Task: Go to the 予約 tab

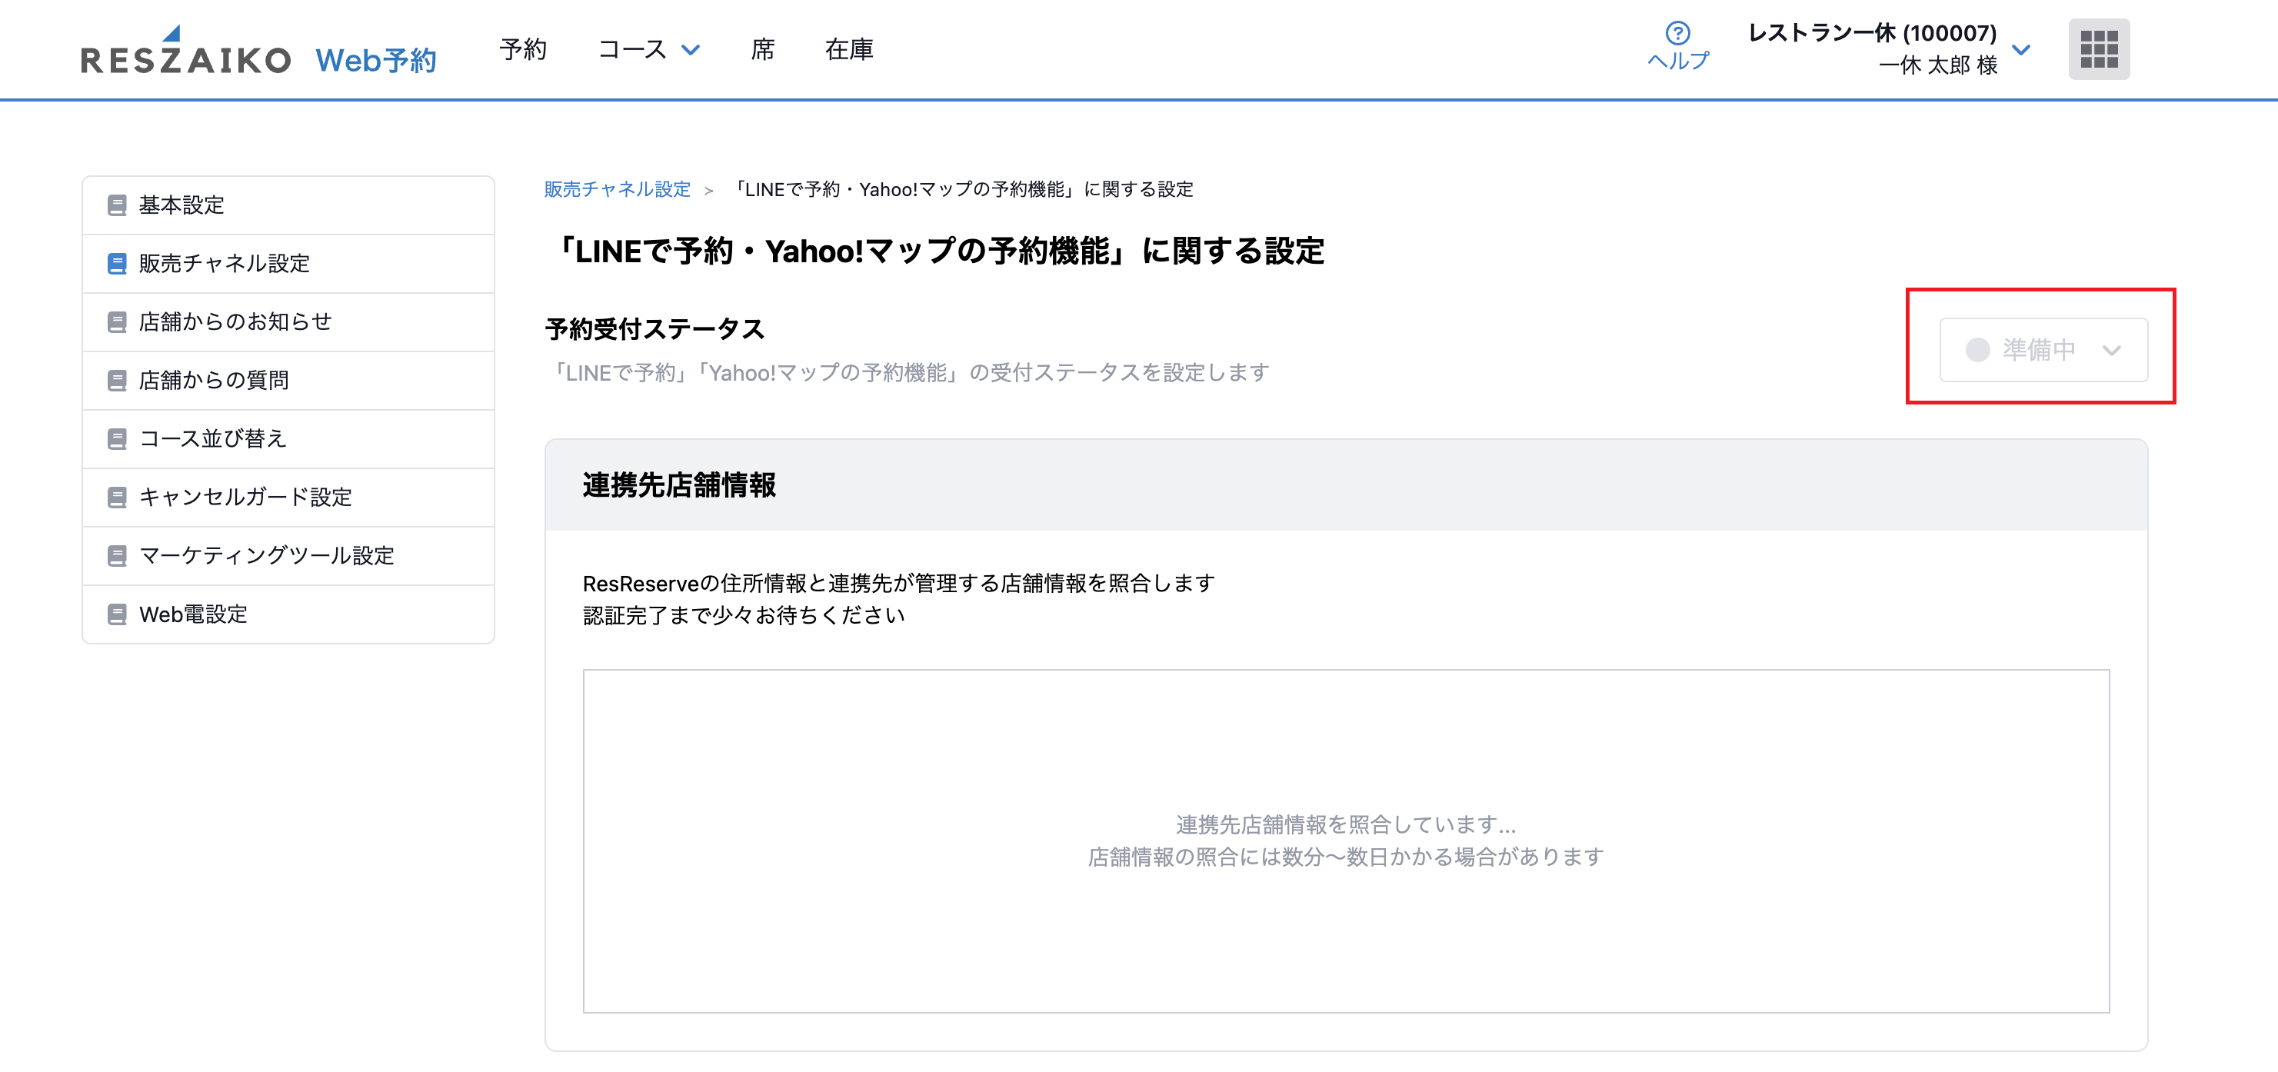Action: (x=523, y=49)
